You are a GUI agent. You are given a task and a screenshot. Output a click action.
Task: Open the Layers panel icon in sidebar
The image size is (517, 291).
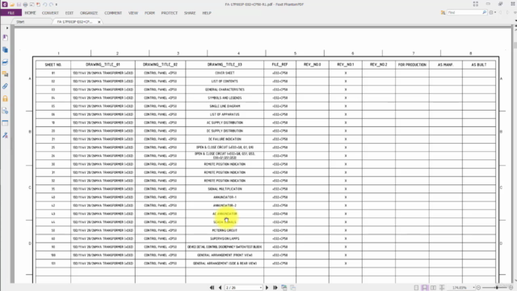(6, 62)
